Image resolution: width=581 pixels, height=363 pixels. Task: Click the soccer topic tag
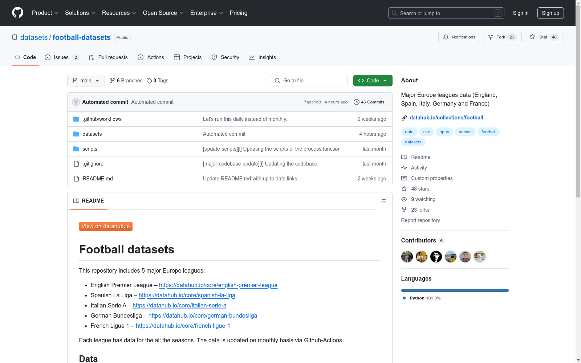[465, 132]
